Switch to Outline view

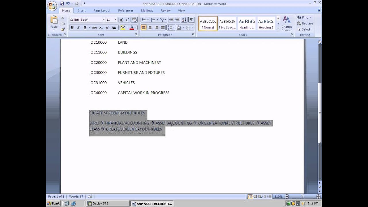tap(265, 197)
